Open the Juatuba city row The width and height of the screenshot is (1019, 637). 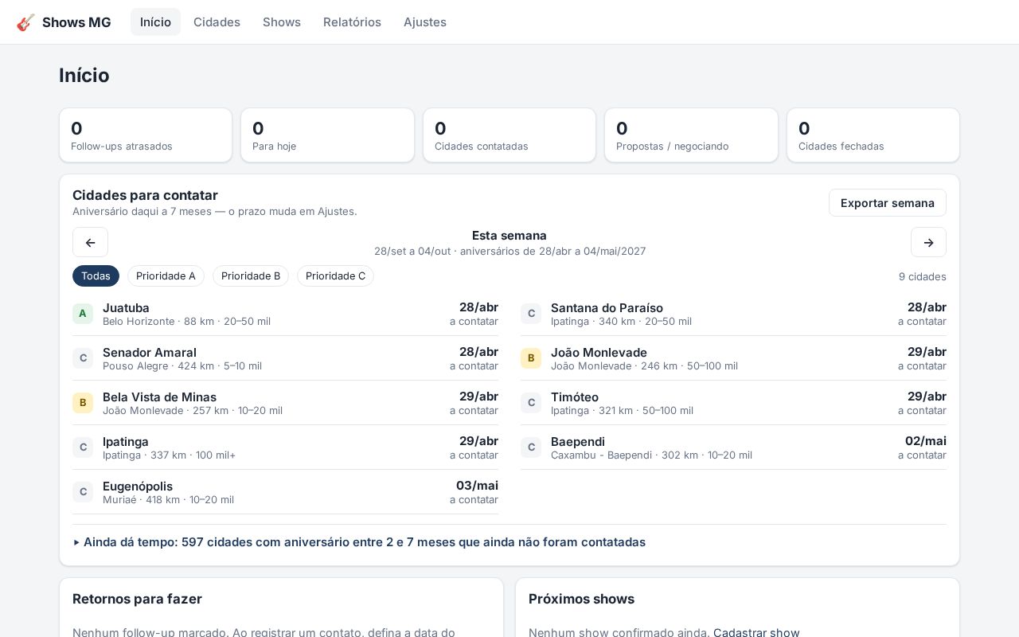[285, 314]
